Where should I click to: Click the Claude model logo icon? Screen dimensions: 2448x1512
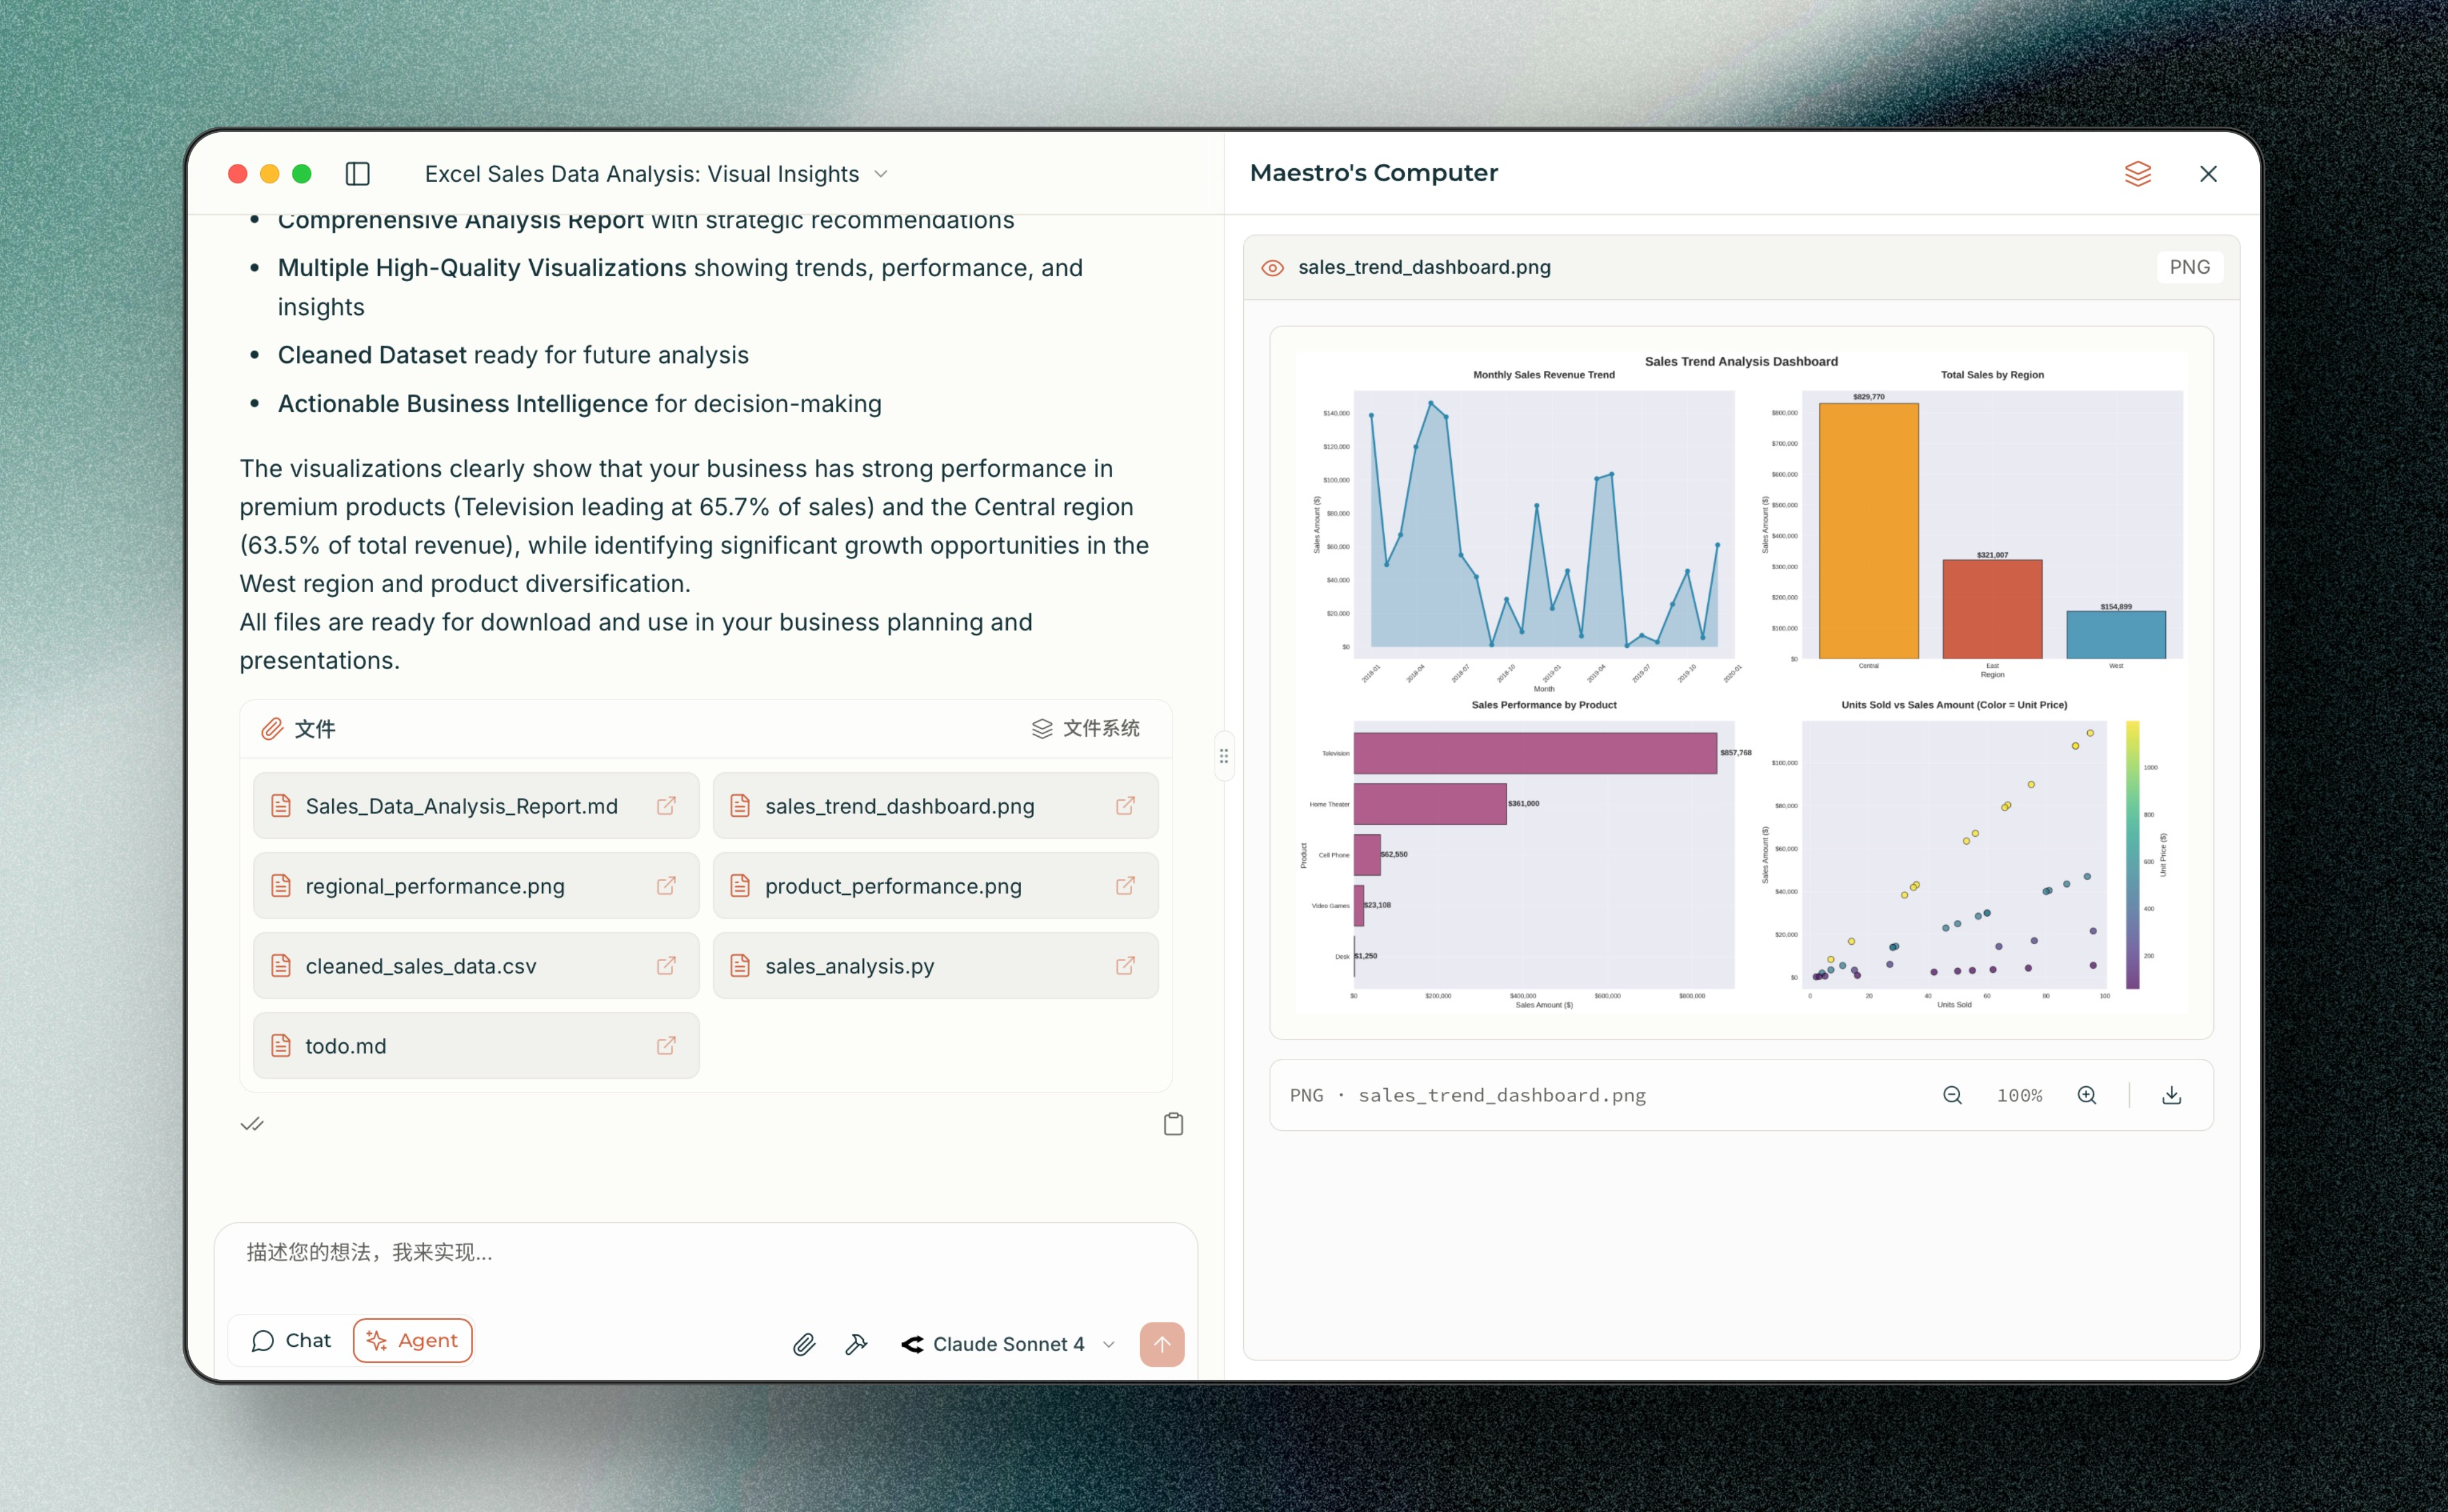point(912,1345)
